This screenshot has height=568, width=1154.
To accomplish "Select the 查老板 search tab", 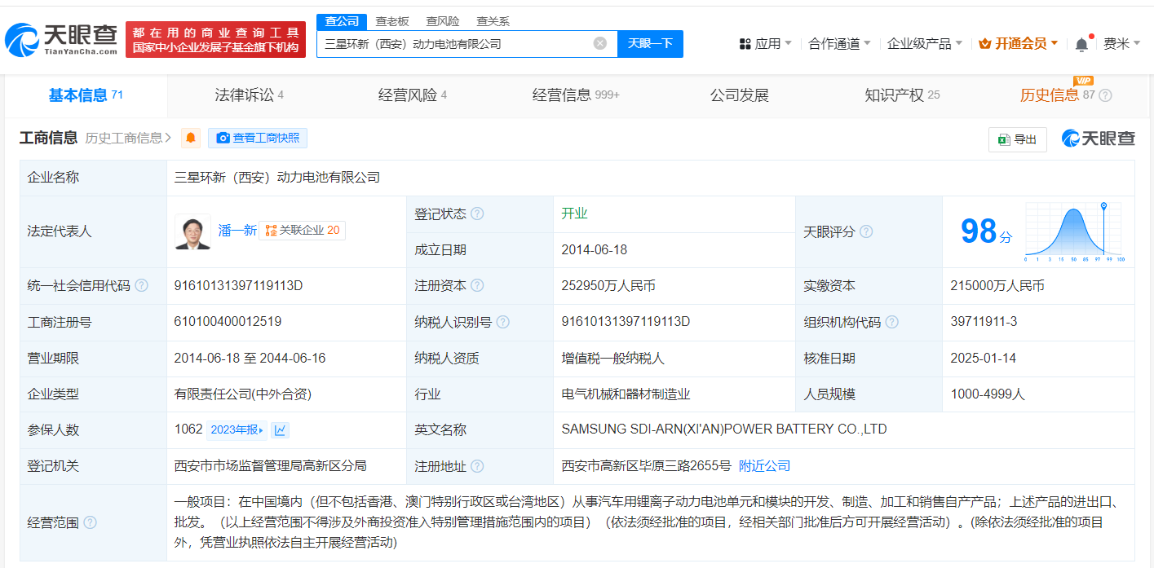I will [392, 21].
